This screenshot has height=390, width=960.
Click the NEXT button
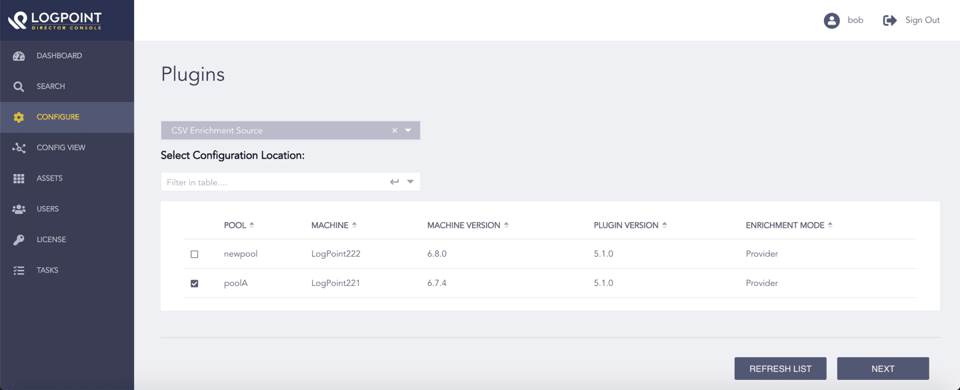(882, 368)
